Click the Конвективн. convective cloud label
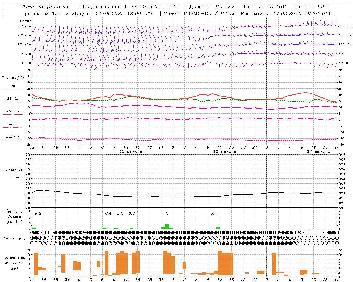The width and height of the screenshot is (353, 282). click(x=14, y=257)
